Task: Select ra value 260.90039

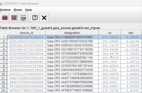Action: click(110, 57)
